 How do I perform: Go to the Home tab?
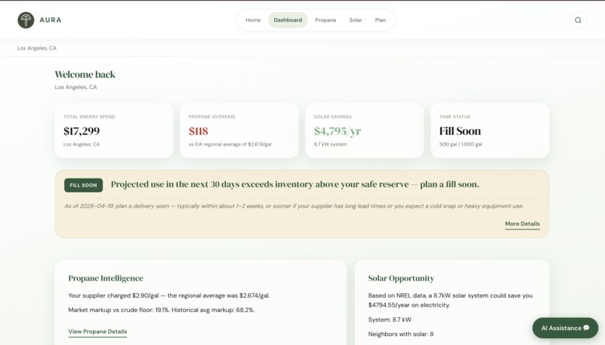253,20
